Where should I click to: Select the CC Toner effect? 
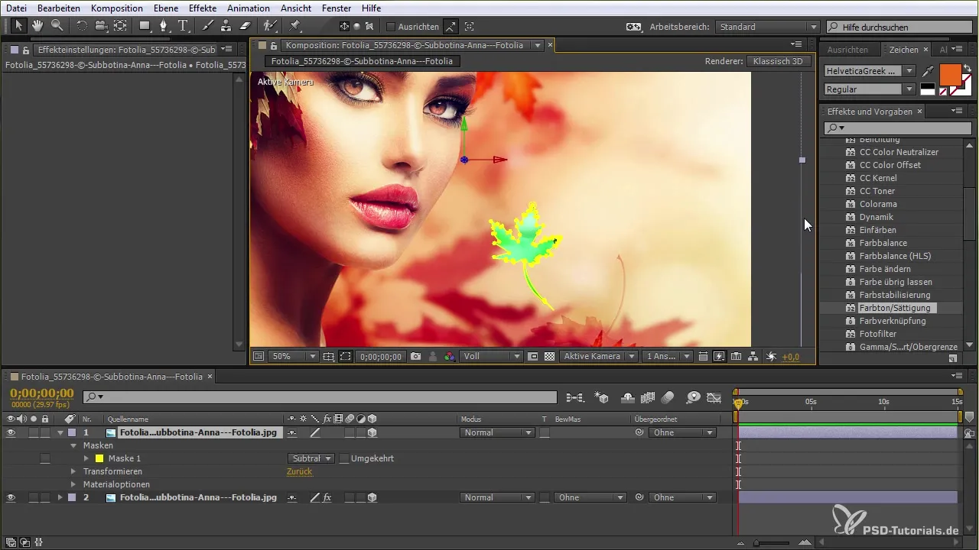pyautogui.click(x=877, y=191)
